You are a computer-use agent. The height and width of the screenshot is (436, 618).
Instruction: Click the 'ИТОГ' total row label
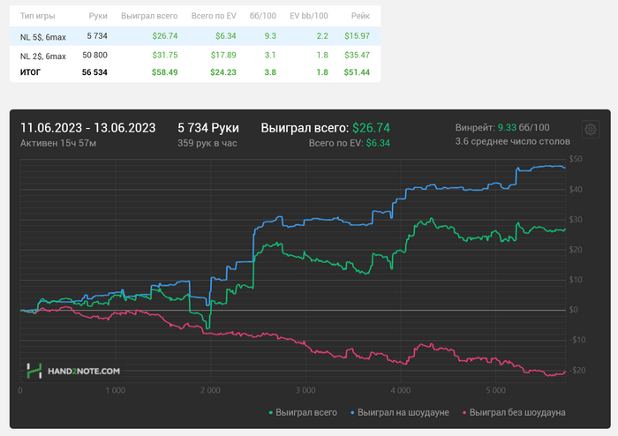30,72
